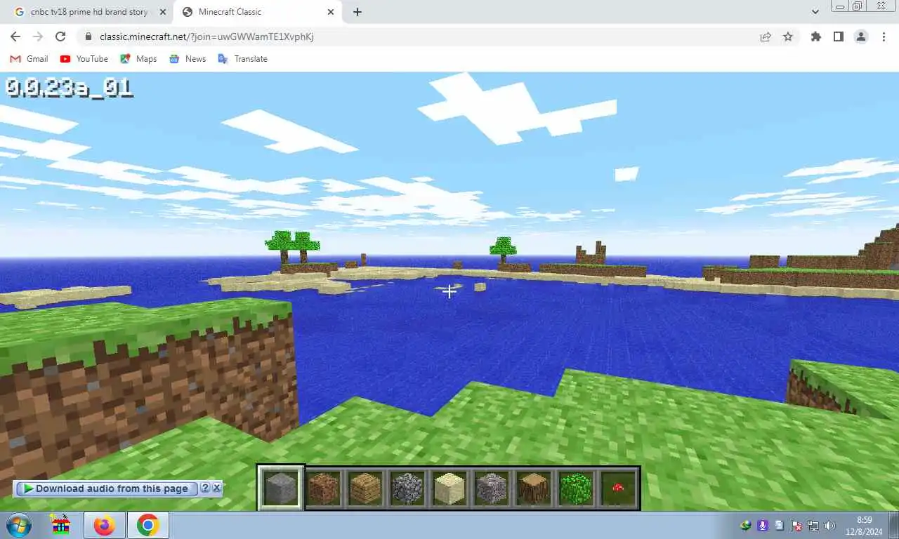Close the cnbc tv18 tab
Screen dimensions: 899x539
tap(163, 12)
